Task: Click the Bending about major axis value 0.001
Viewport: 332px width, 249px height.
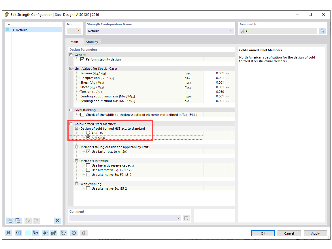Action: tap(220, 96)
